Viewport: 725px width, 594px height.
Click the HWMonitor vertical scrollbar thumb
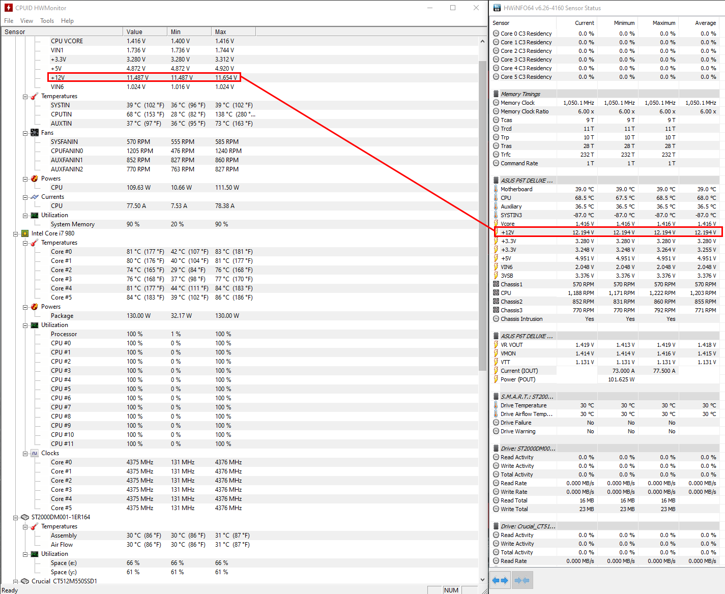[x=483, y=216]
